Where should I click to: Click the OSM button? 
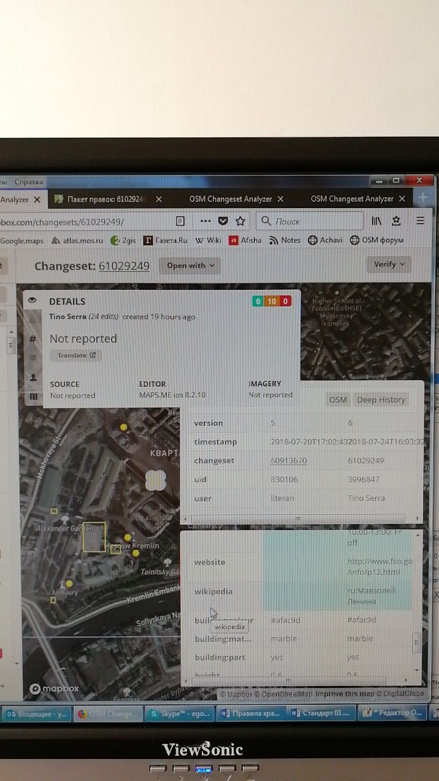pos(338,400)
